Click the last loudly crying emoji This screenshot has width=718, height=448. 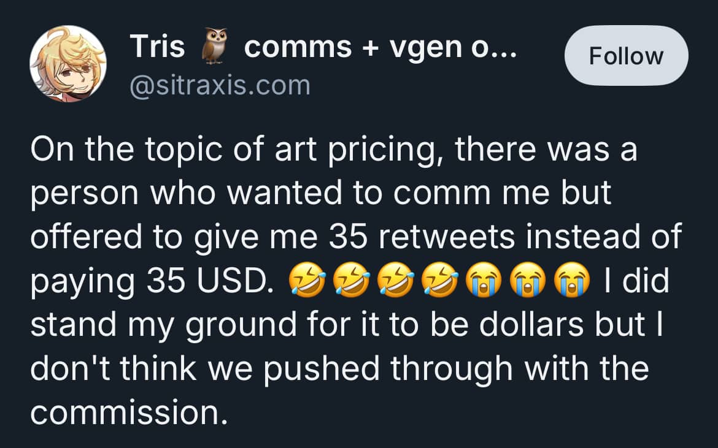[572, 281]
